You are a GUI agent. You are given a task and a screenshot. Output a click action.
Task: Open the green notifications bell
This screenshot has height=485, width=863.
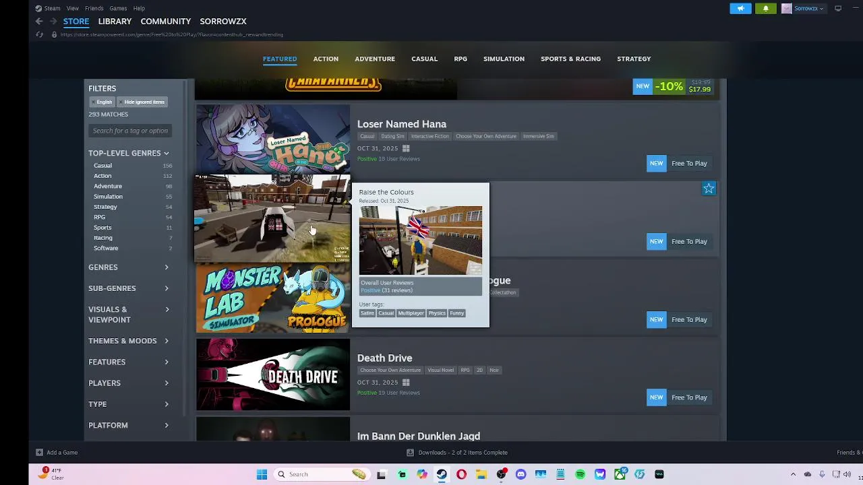pyautogui.click(x=765, y=9)
